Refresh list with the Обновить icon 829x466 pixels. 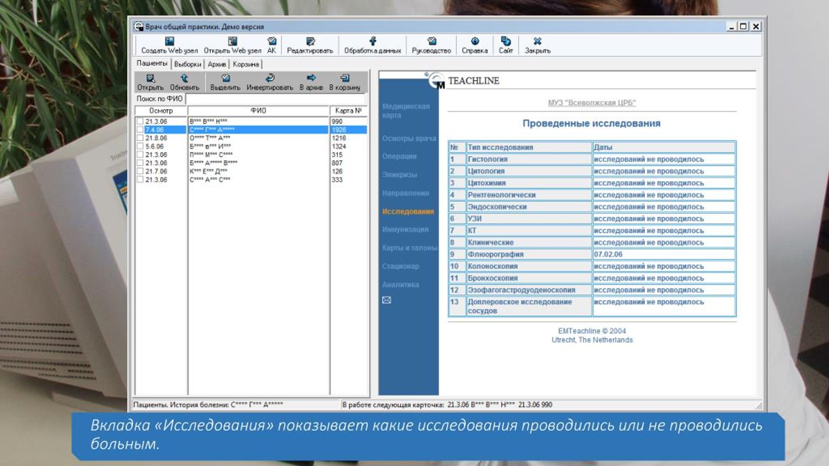click(x=184, y=78)
